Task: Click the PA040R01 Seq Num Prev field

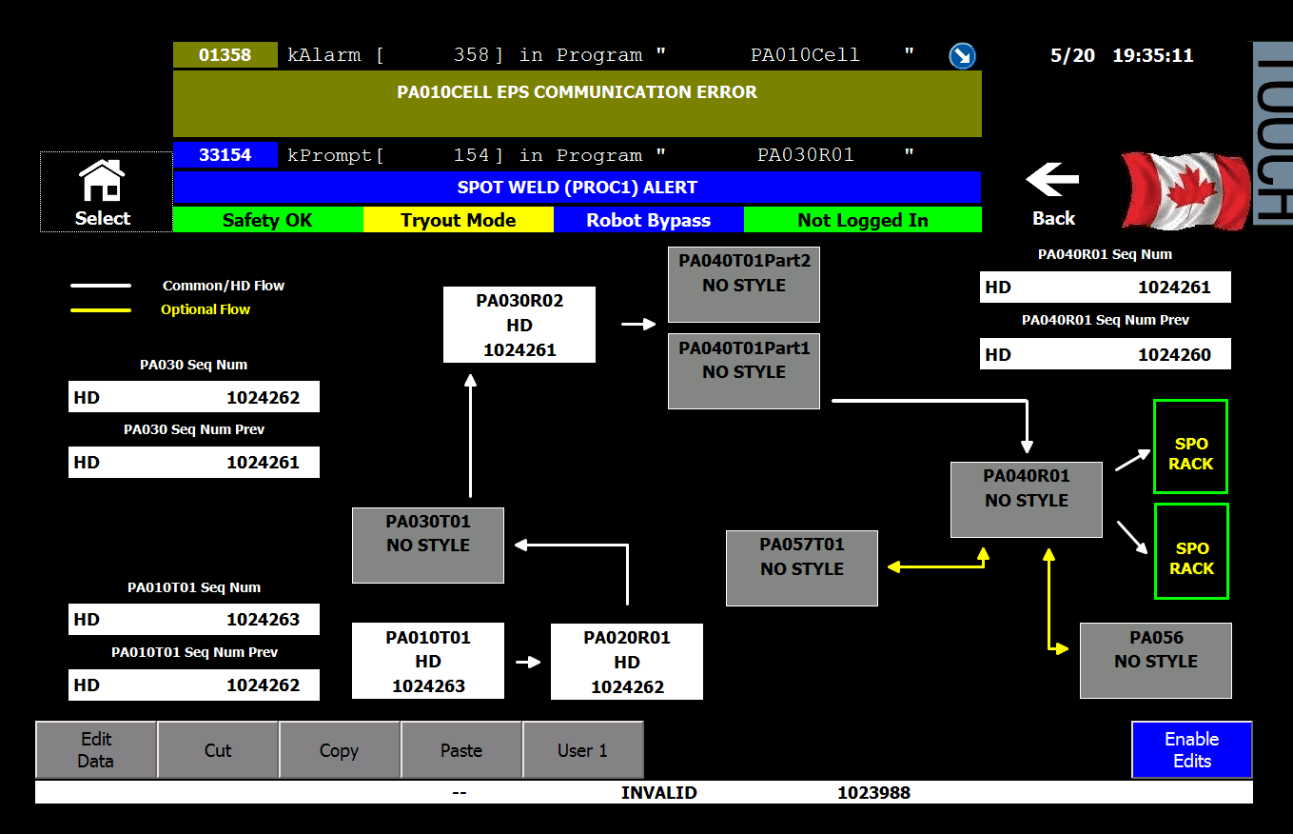Action: pos(1106,354)
